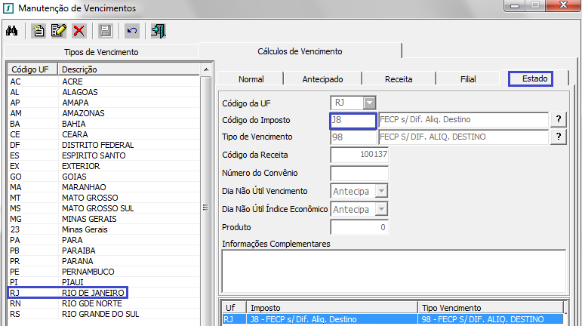This screenshot has width=582, height=326.
Task: Undo changes with the blue arrow icon
Action: 132,31
